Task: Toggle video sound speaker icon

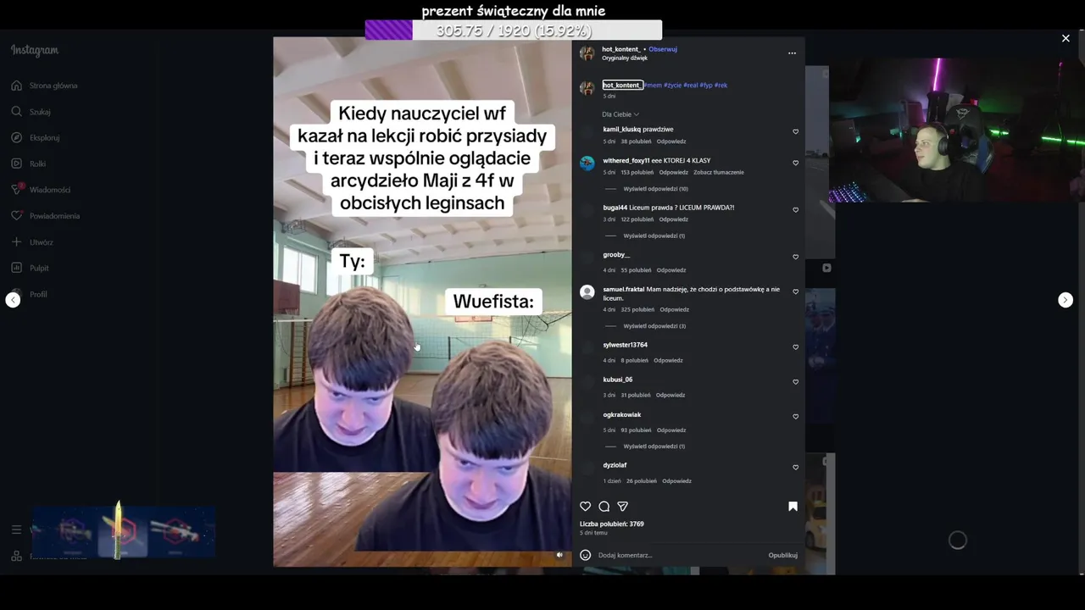Action: click(x=559, y=555)
